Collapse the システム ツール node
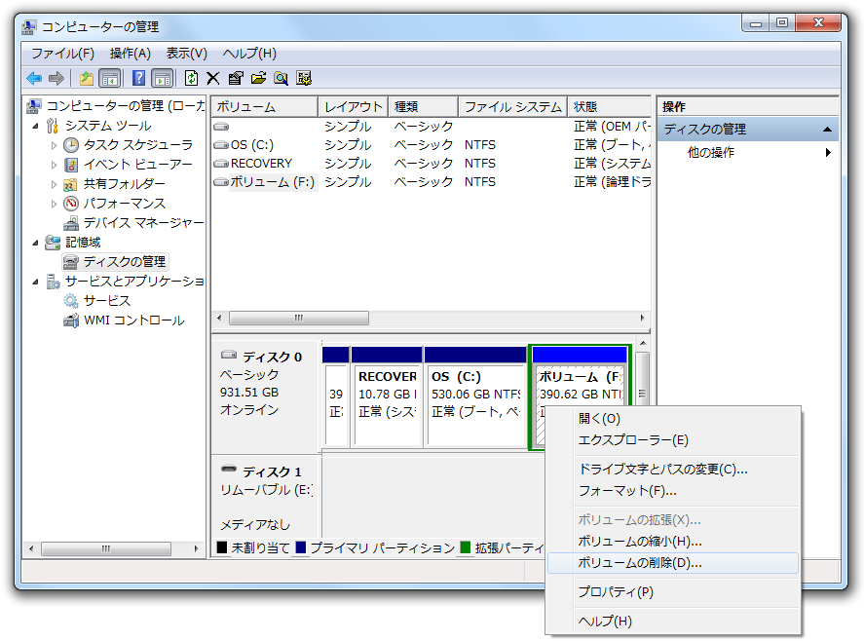864x641 pixels. 35,127
